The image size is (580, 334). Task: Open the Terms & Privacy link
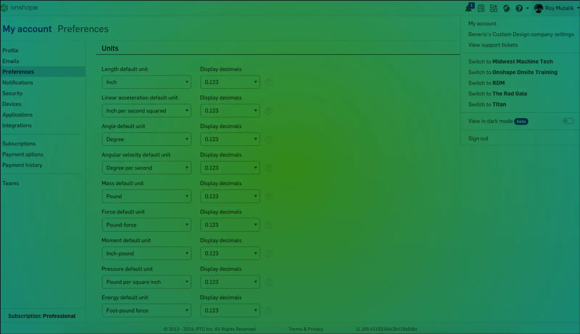coord(306,329)
